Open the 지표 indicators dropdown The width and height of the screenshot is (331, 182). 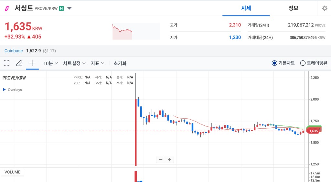[x=97, y=63]
